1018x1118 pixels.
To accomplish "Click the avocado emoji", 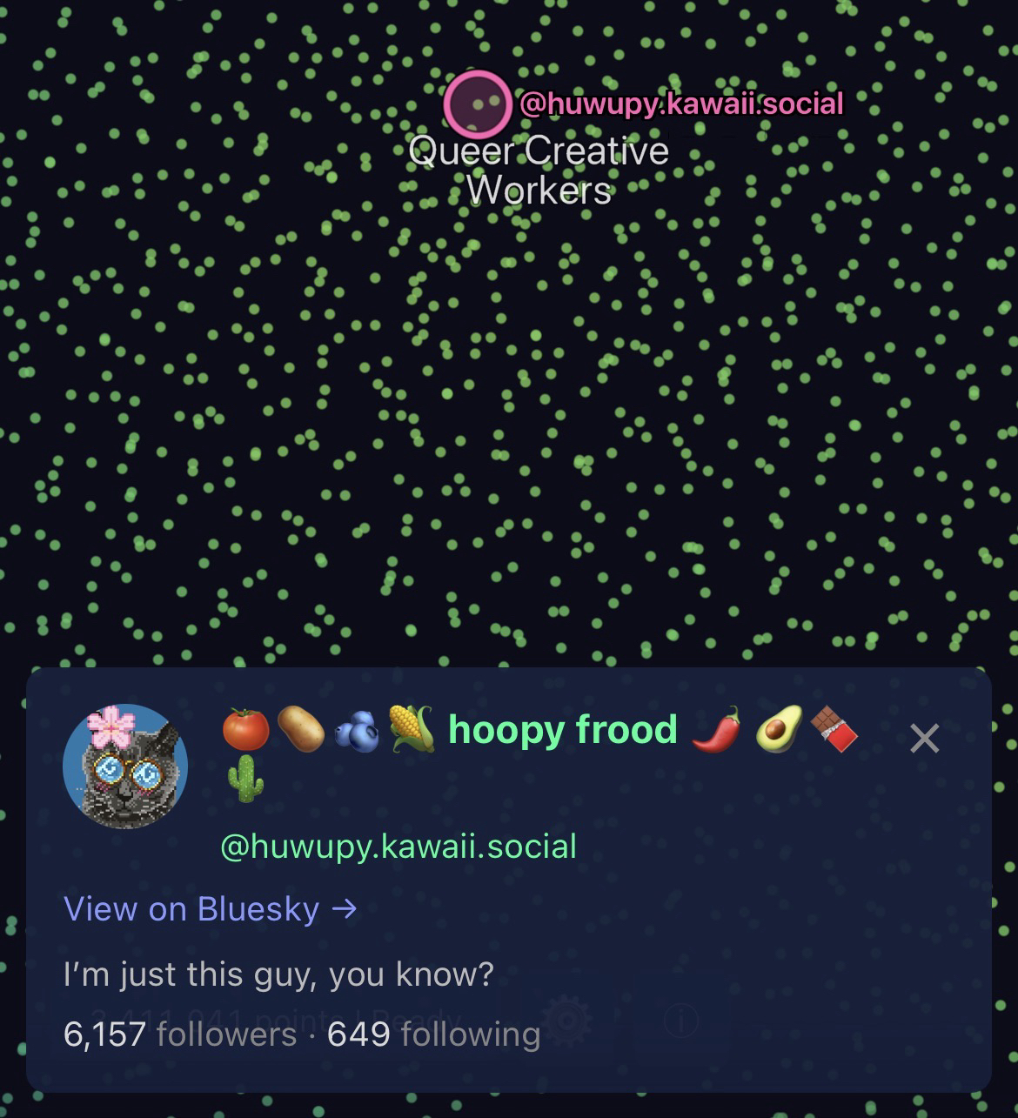I will click(778, 729).
